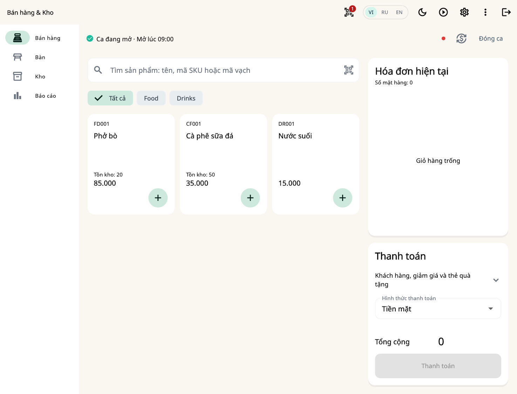Log out using the exit icon
Screen dimensions: 517x394
tap(506, 12)
